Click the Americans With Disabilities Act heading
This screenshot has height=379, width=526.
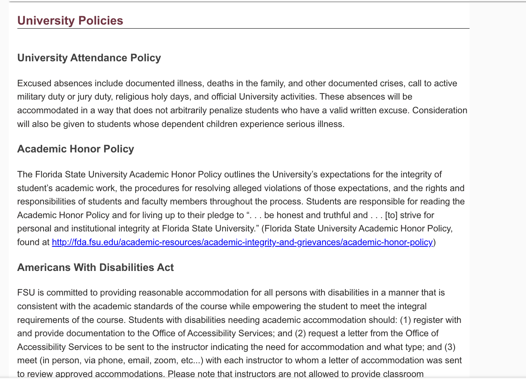pyautogui.click(x=96, y=268)
